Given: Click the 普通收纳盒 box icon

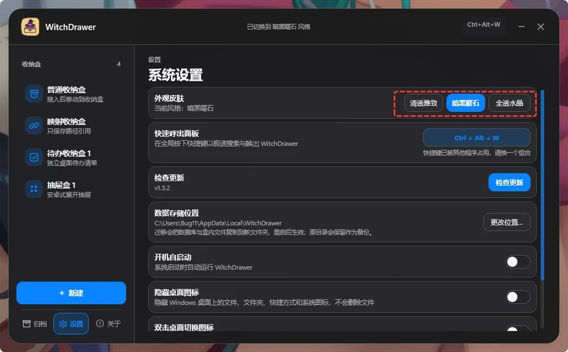Looking at the screenshot, I should (34, 94).
